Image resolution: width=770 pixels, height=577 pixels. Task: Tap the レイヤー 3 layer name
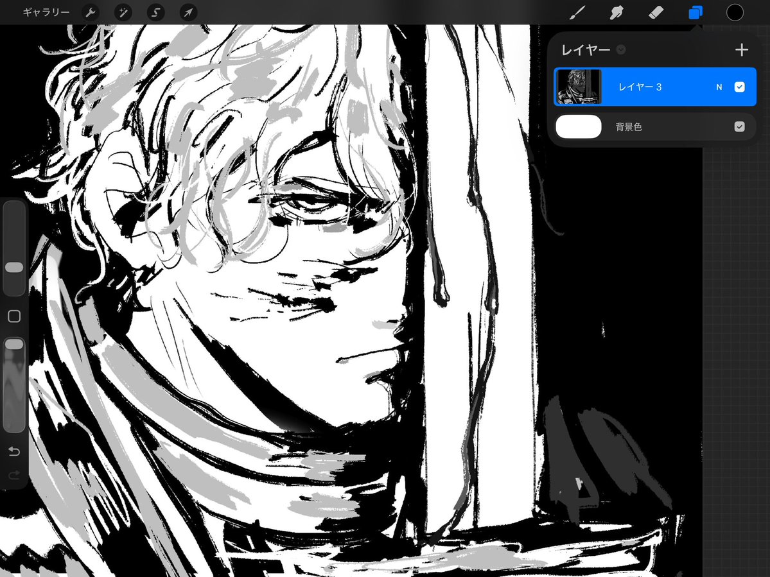click(640, 87)
